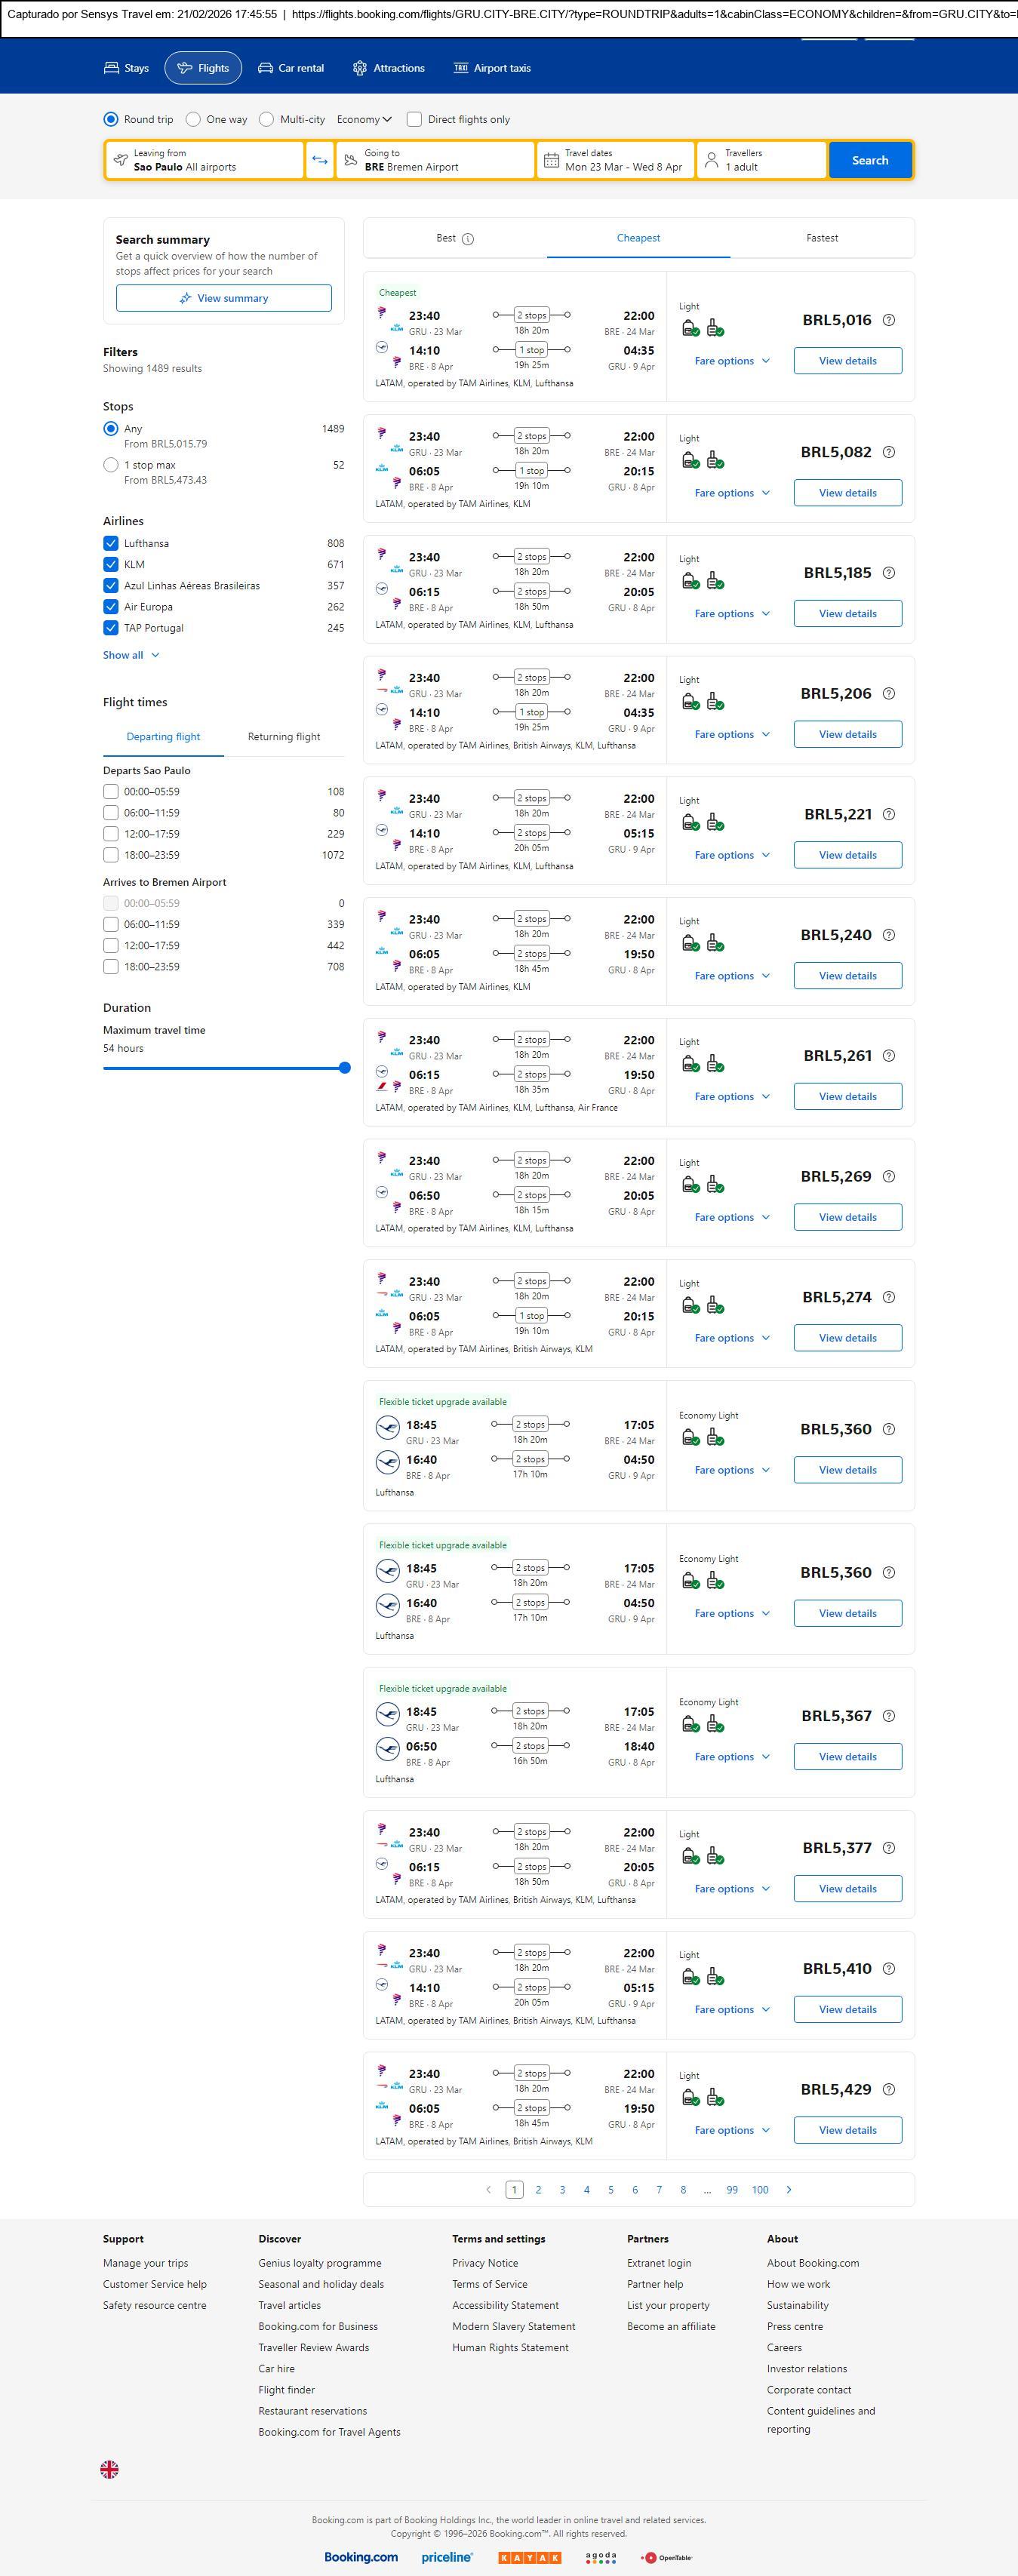Switch to the Fastest sorting tab
This screenshot has height=2576, width=1018.
click(x=822, y=238)
